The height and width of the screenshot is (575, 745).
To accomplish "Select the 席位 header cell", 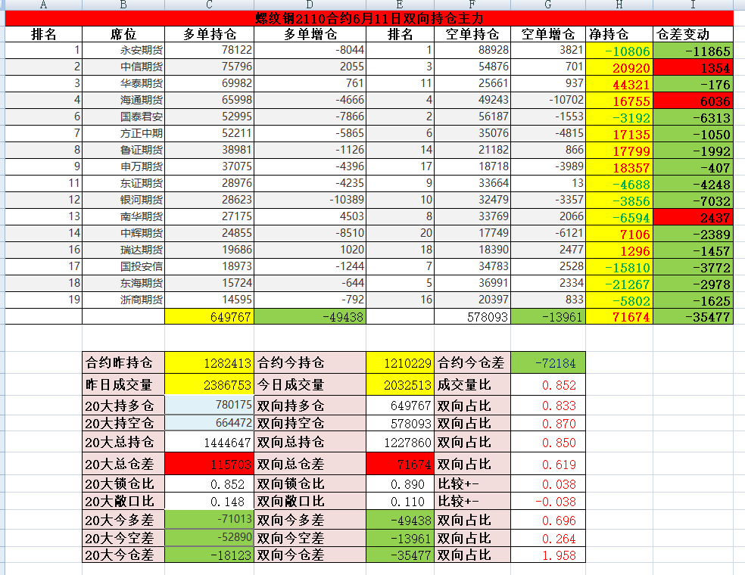I will click(123, 34).
